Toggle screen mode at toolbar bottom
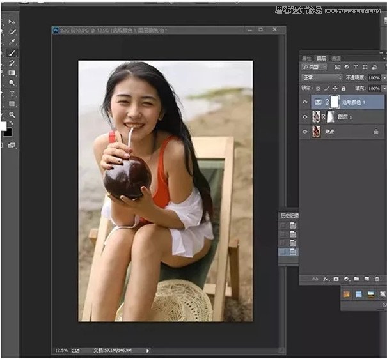Viewport: 387px width, 359px height. (12, 145)
